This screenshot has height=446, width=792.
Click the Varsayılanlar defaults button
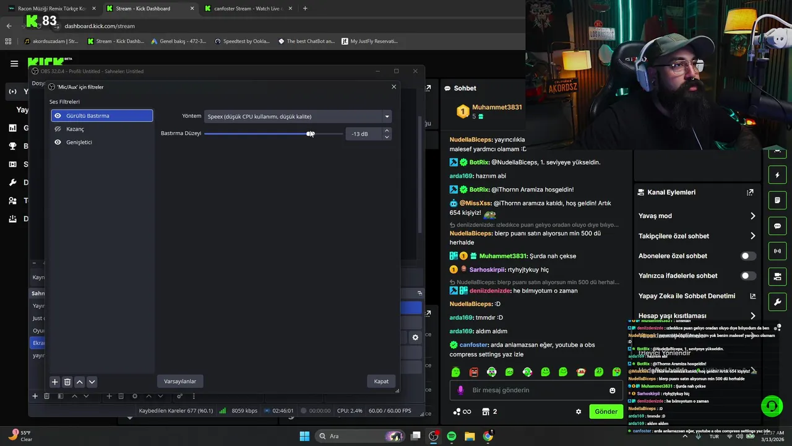point(180,381)
